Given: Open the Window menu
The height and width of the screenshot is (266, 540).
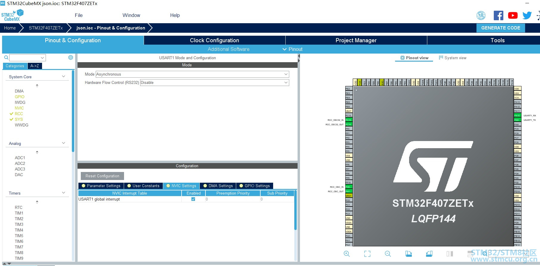Looking at the screenshot, I should pyautogui.click(x=131, y=15).
